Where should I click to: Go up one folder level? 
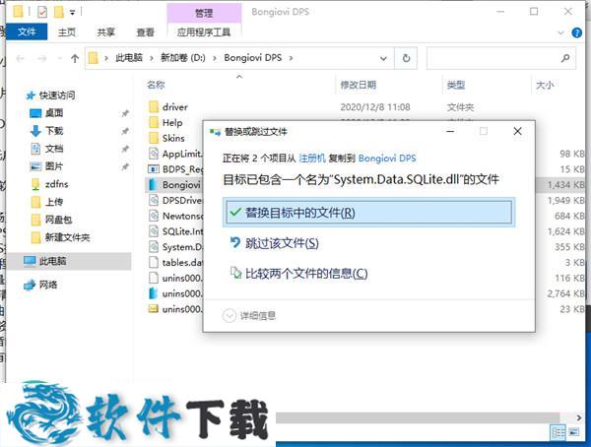75,58
